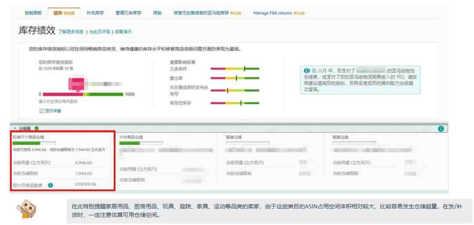Click the US$909.96 overage fee value

point(86,184)
